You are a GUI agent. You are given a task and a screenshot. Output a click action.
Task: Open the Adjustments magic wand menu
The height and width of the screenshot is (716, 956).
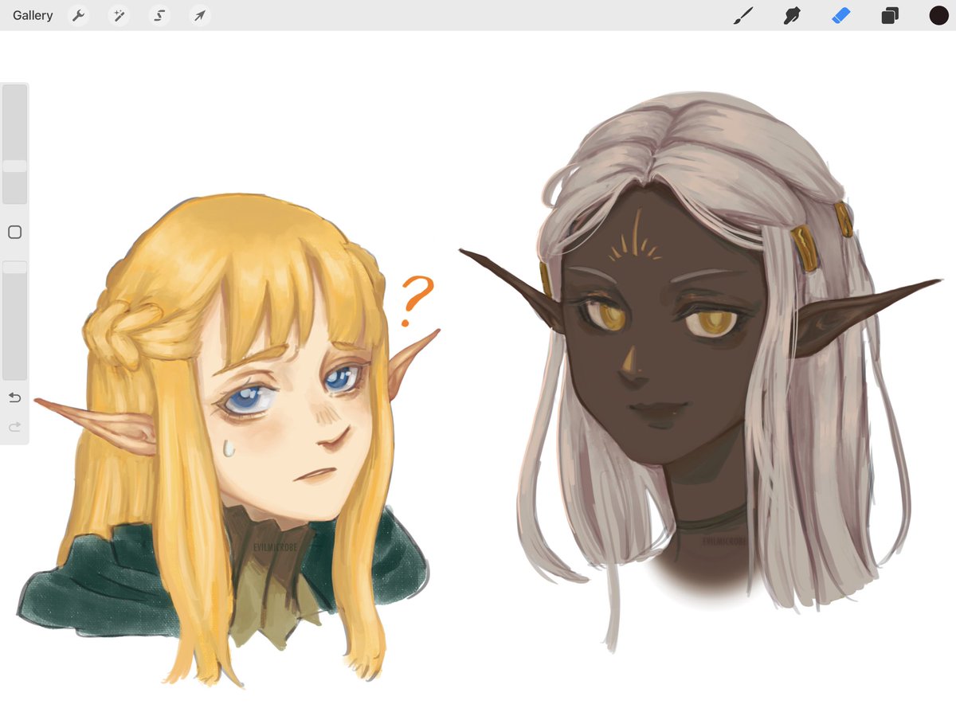click(x=119, y=15)
